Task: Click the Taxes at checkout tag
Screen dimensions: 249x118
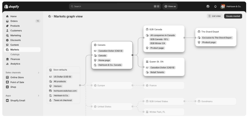Action: click(63, 100)
